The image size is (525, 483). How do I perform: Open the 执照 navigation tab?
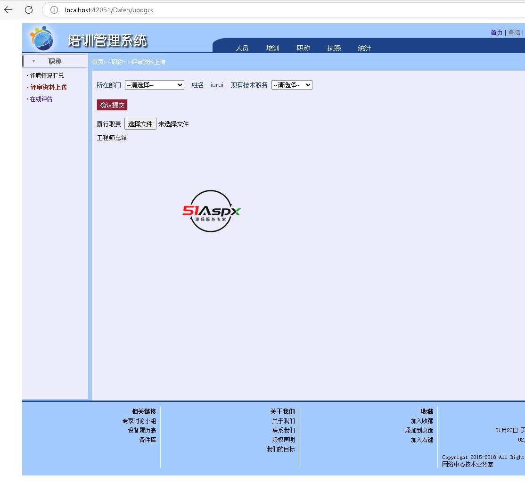click(334, 48)
